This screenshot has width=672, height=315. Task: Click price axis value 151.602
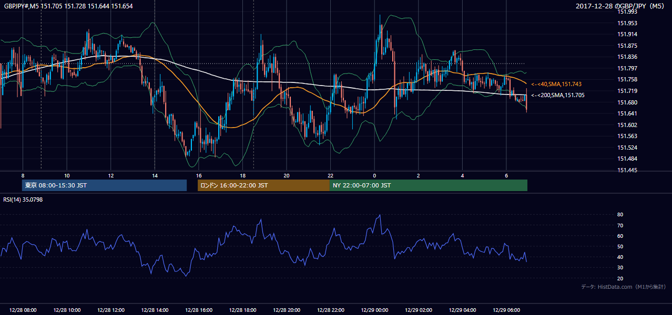pyautogui.click(x=627, y=125)
